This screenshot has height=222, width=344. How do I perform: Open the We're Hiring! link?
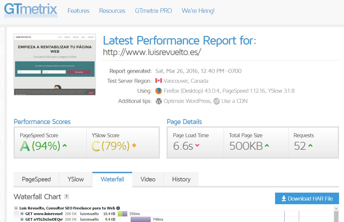(198, 11)
